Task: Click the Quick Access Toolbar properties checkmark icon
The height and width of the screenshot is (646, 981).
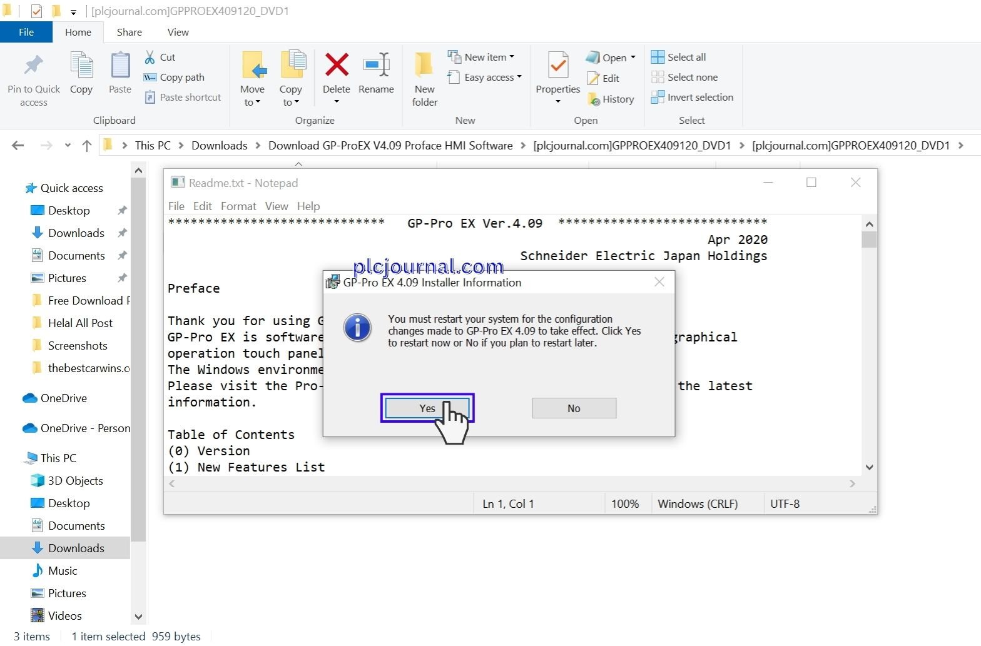Action: point(36,11)
